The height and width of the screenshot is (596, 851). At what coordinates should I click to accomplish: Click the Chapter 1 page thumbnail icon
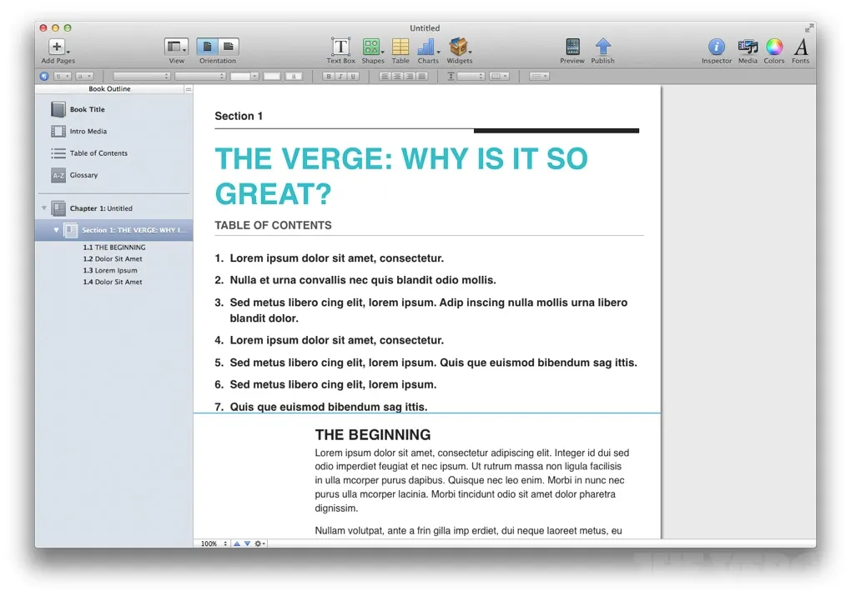[58, 208]
